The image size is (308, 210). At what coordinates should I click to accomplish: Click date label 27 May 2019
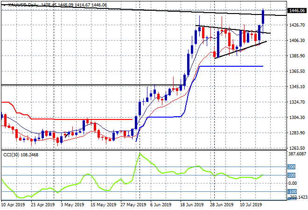click(x=133, y=205)
